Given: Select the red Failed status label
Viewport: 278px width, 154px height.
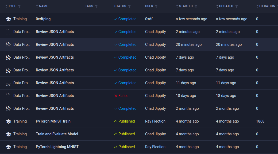Looking at the screenshot, I should tap(123, 96).
